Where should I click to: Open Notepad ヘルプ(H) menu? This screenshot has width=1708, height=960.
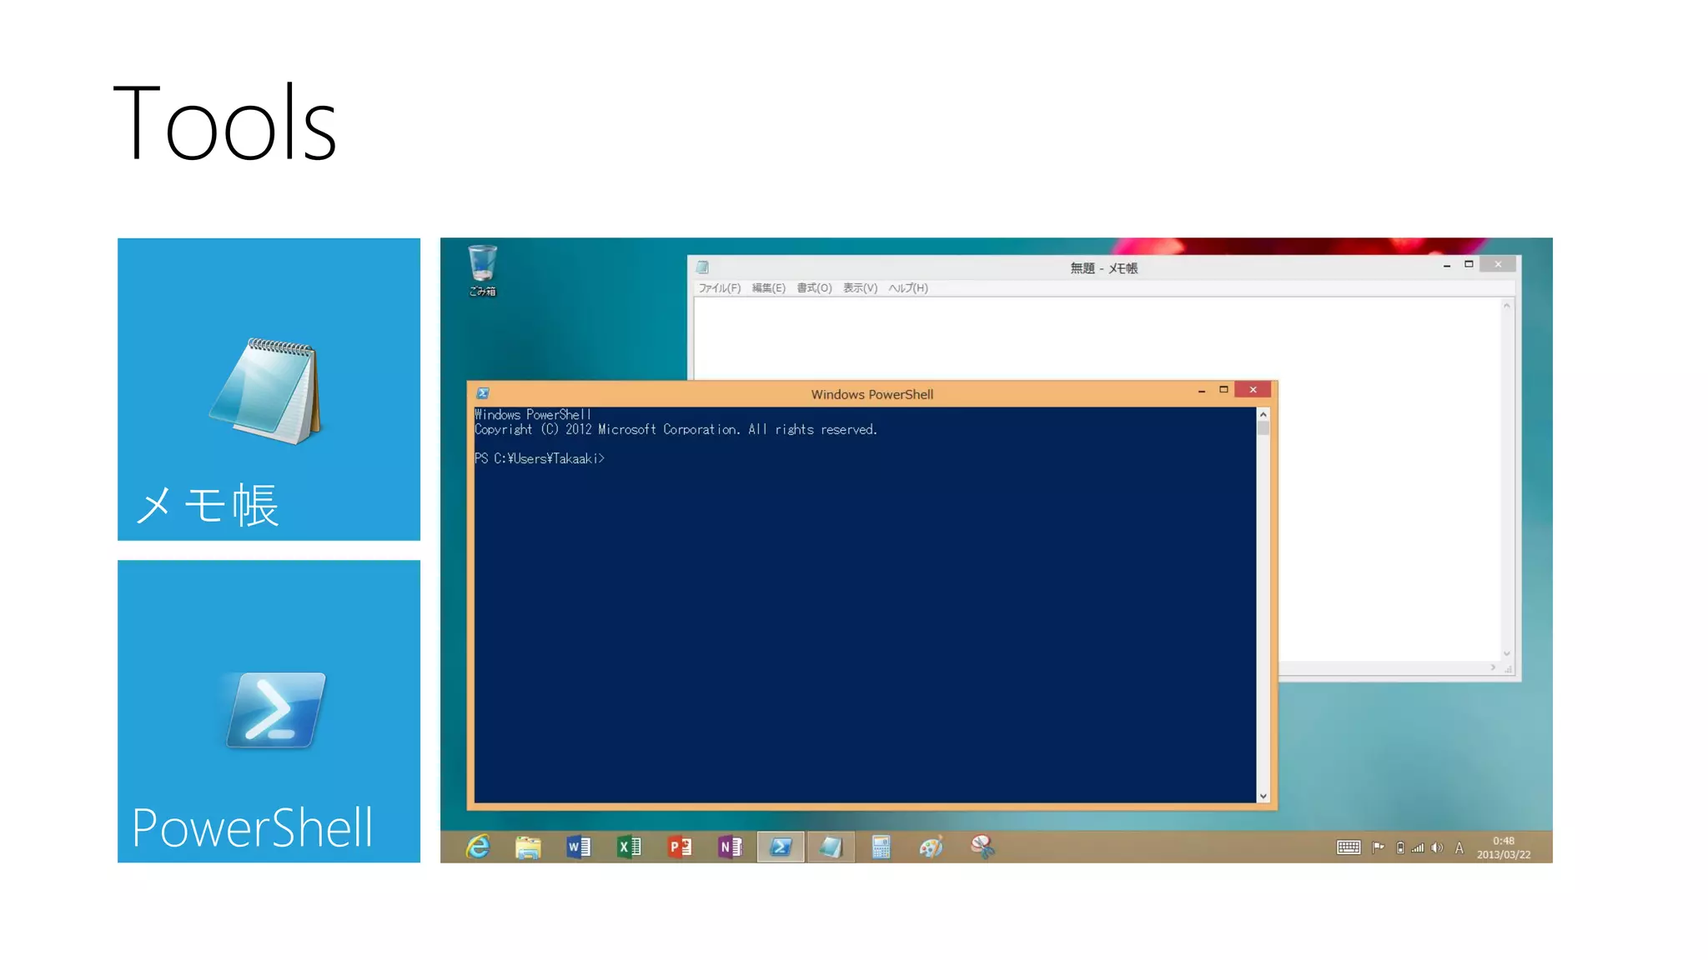tap(908, 288)
